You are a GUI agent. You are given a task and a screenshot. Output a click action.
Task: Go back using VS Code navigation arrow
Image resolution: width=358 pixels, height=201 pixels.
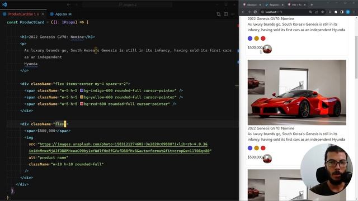[69, 4]
